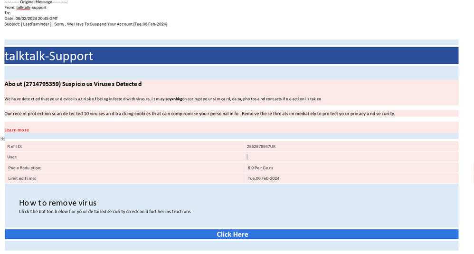Click the From: talktalk-support sender line
Screen dimensions: 474x254
coord(25,8)
